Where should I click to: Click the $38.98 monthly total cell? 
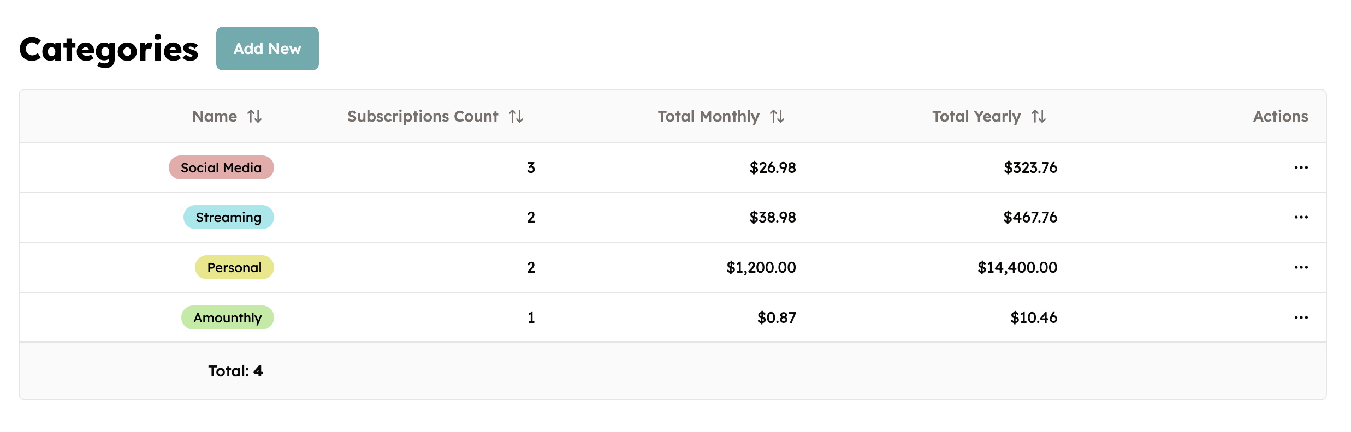click(x=772, y=217)
